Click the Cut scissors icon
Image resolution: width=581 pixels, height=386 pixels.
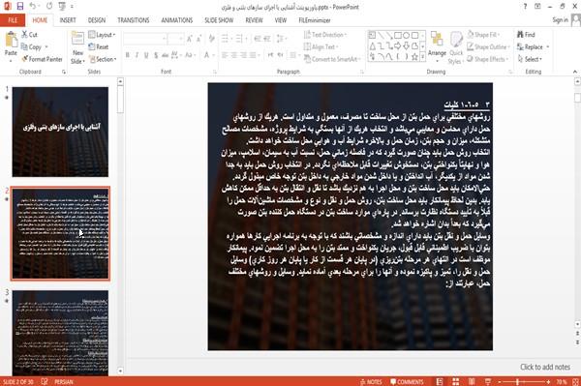tap(24, 35)
